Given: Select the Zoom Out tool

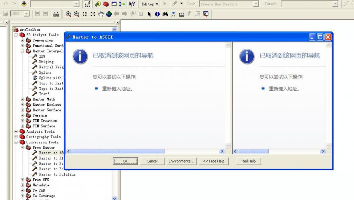Looking at the screenshot, I should [76, 14].
